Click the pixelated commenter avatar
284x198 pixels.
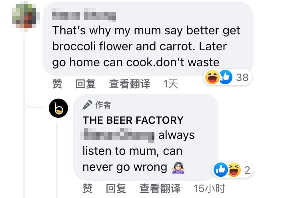(x=24, y=17)
